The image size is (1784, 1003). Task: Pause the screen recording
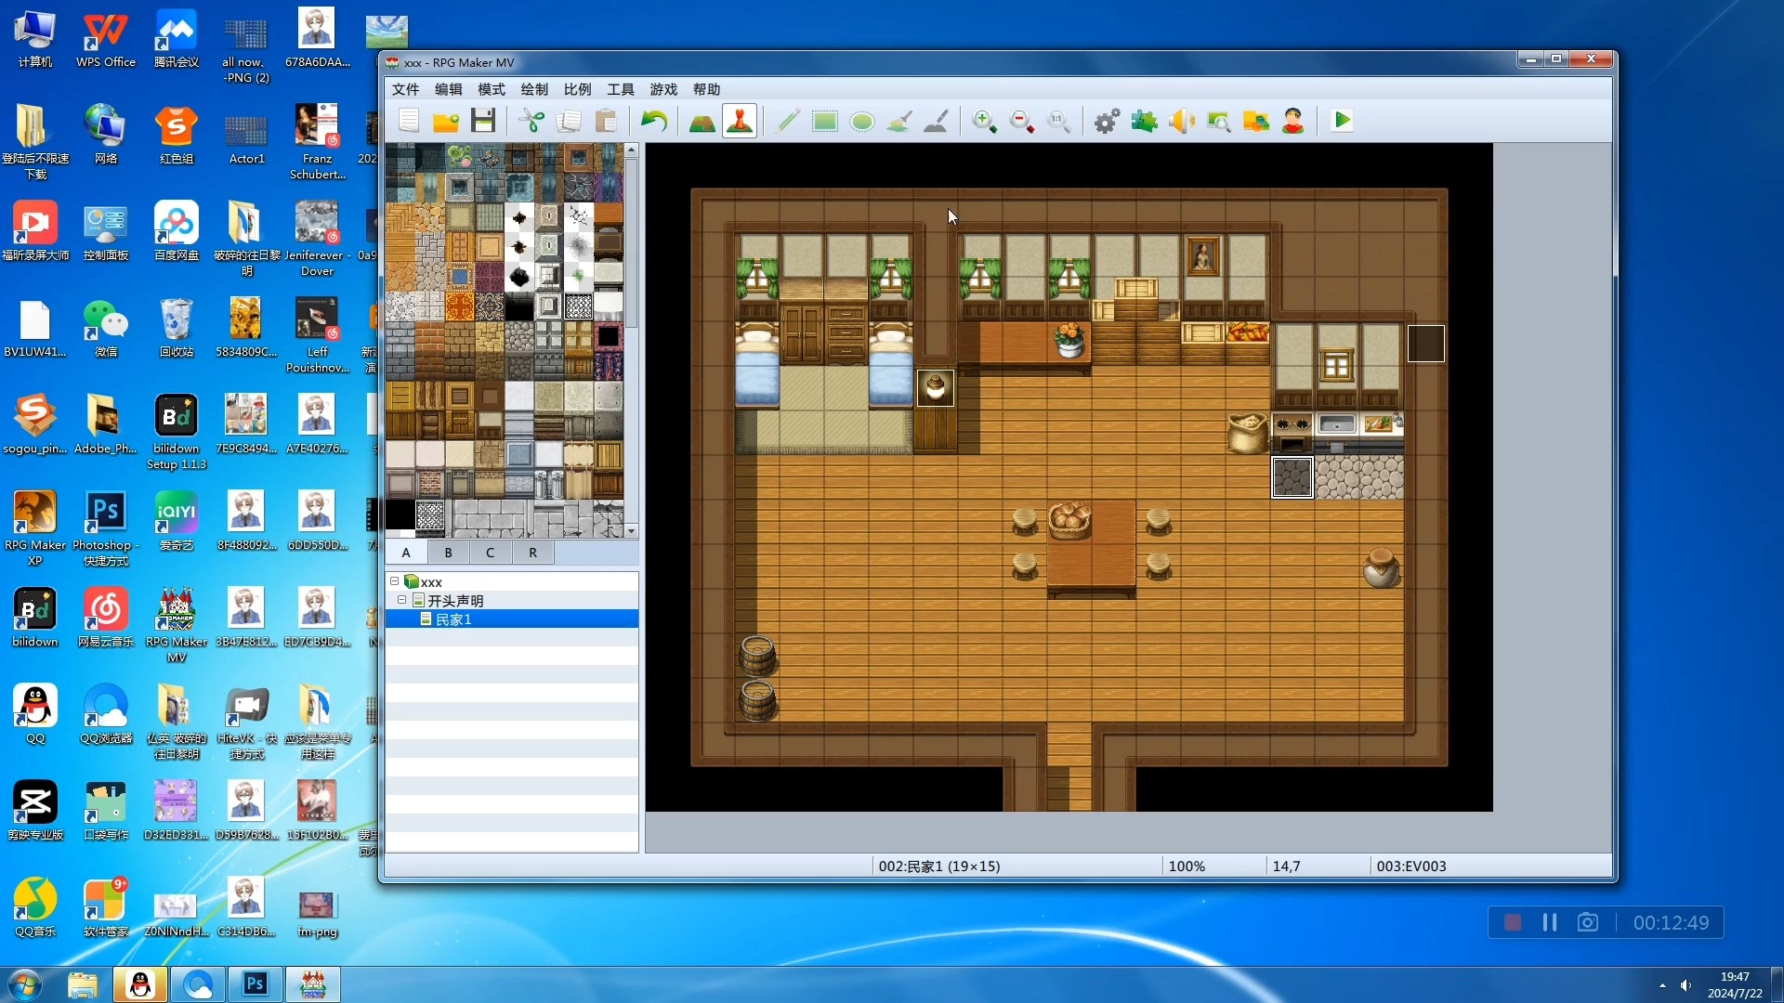click(x=1550, y=922)
